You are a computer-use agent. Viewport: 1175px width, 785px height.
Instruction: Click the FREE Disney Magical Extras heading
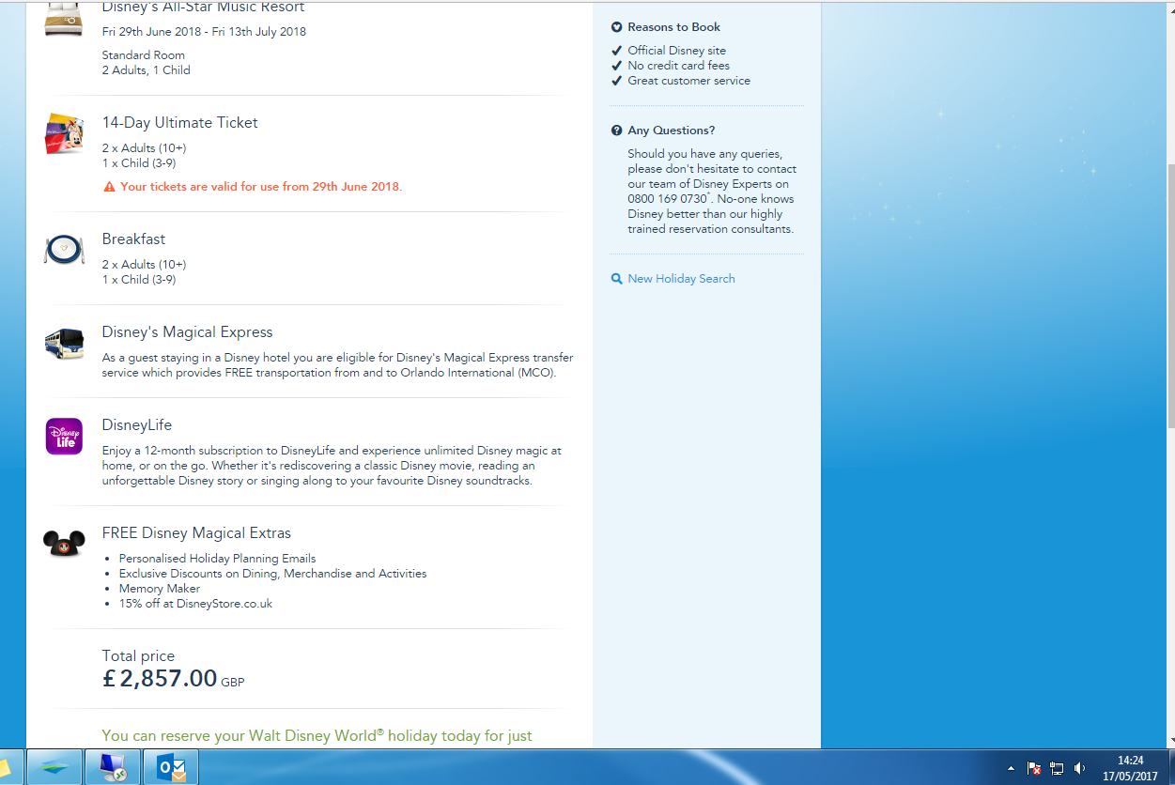(x=196, y=533)
